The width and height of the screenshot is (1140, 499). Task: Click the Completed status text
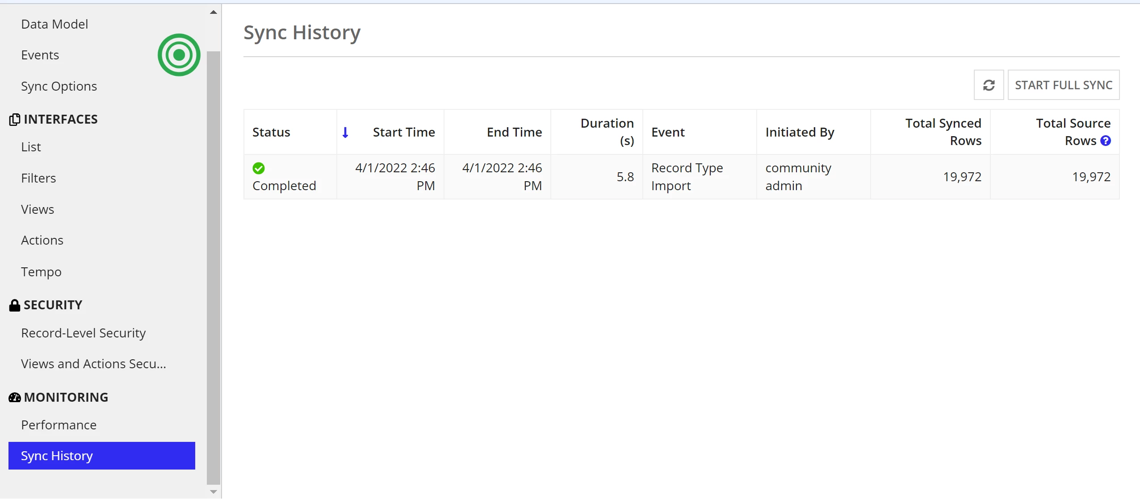pos(284,186)
